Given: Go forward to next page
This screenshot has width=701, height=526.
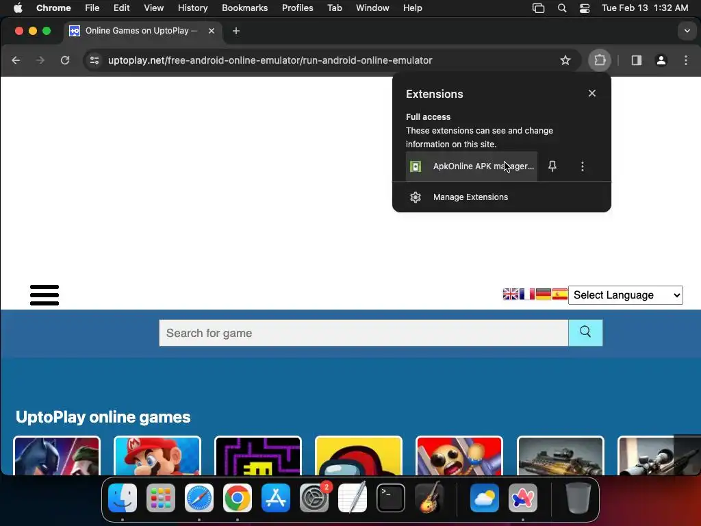Looking at the screenshot, I should click(40, 60).
